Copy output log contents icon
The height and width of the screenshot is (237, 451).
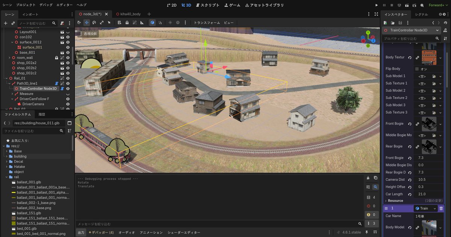pos(375,178)
